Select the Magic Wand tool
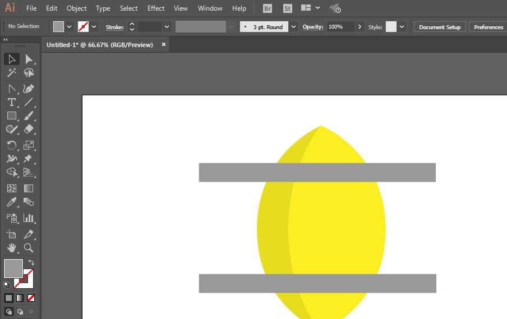507x319 pixels. 11,73
